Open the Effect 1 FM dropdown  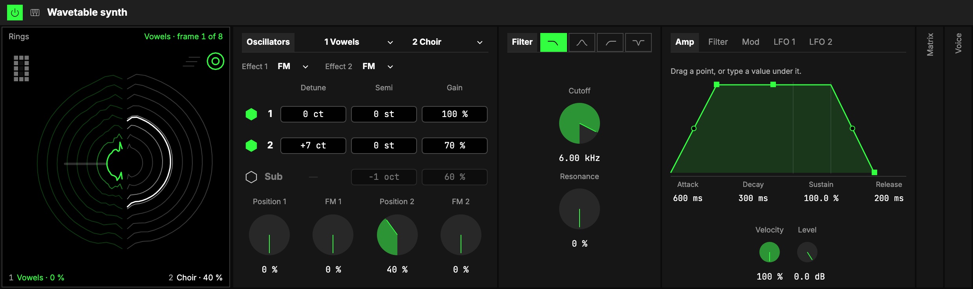pos(293,66)
